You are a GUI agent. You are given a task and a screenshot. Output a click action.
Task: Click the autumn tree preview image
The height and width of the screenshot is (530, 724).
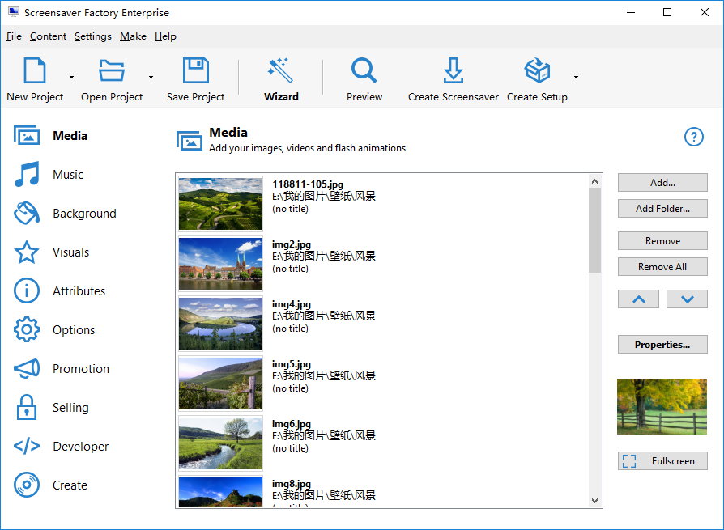pyautogui.click(x=662, y=406)
